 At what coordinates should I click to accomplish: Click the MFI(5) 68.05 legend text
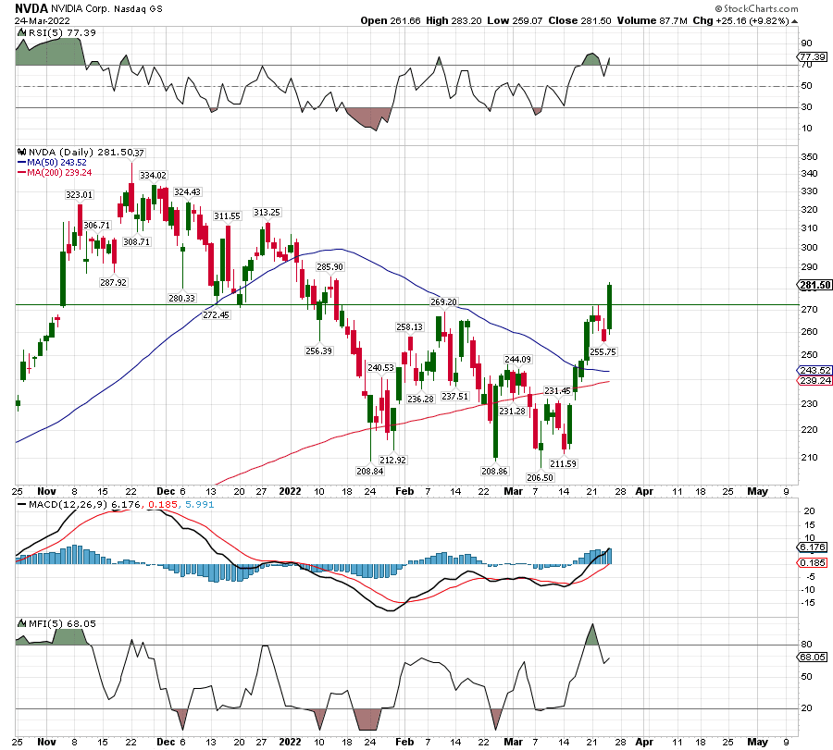coord(62,623)
